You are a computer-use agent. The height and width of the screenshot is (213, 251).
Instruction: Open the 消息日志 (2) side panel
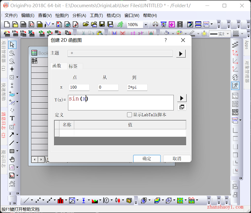(4, 125)
